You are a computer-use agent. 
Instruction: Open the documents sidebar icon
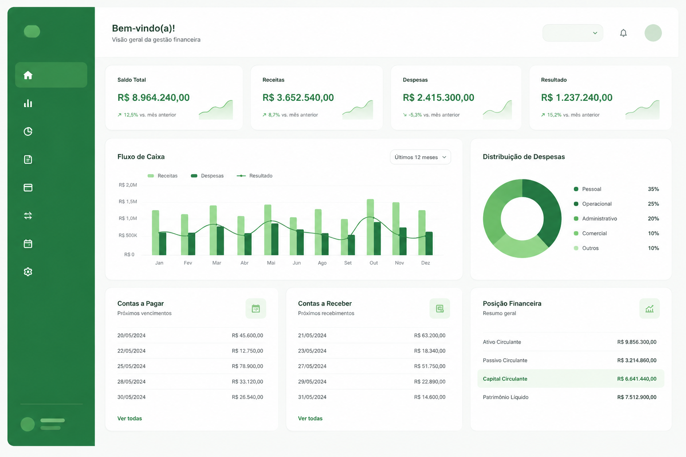28,159
